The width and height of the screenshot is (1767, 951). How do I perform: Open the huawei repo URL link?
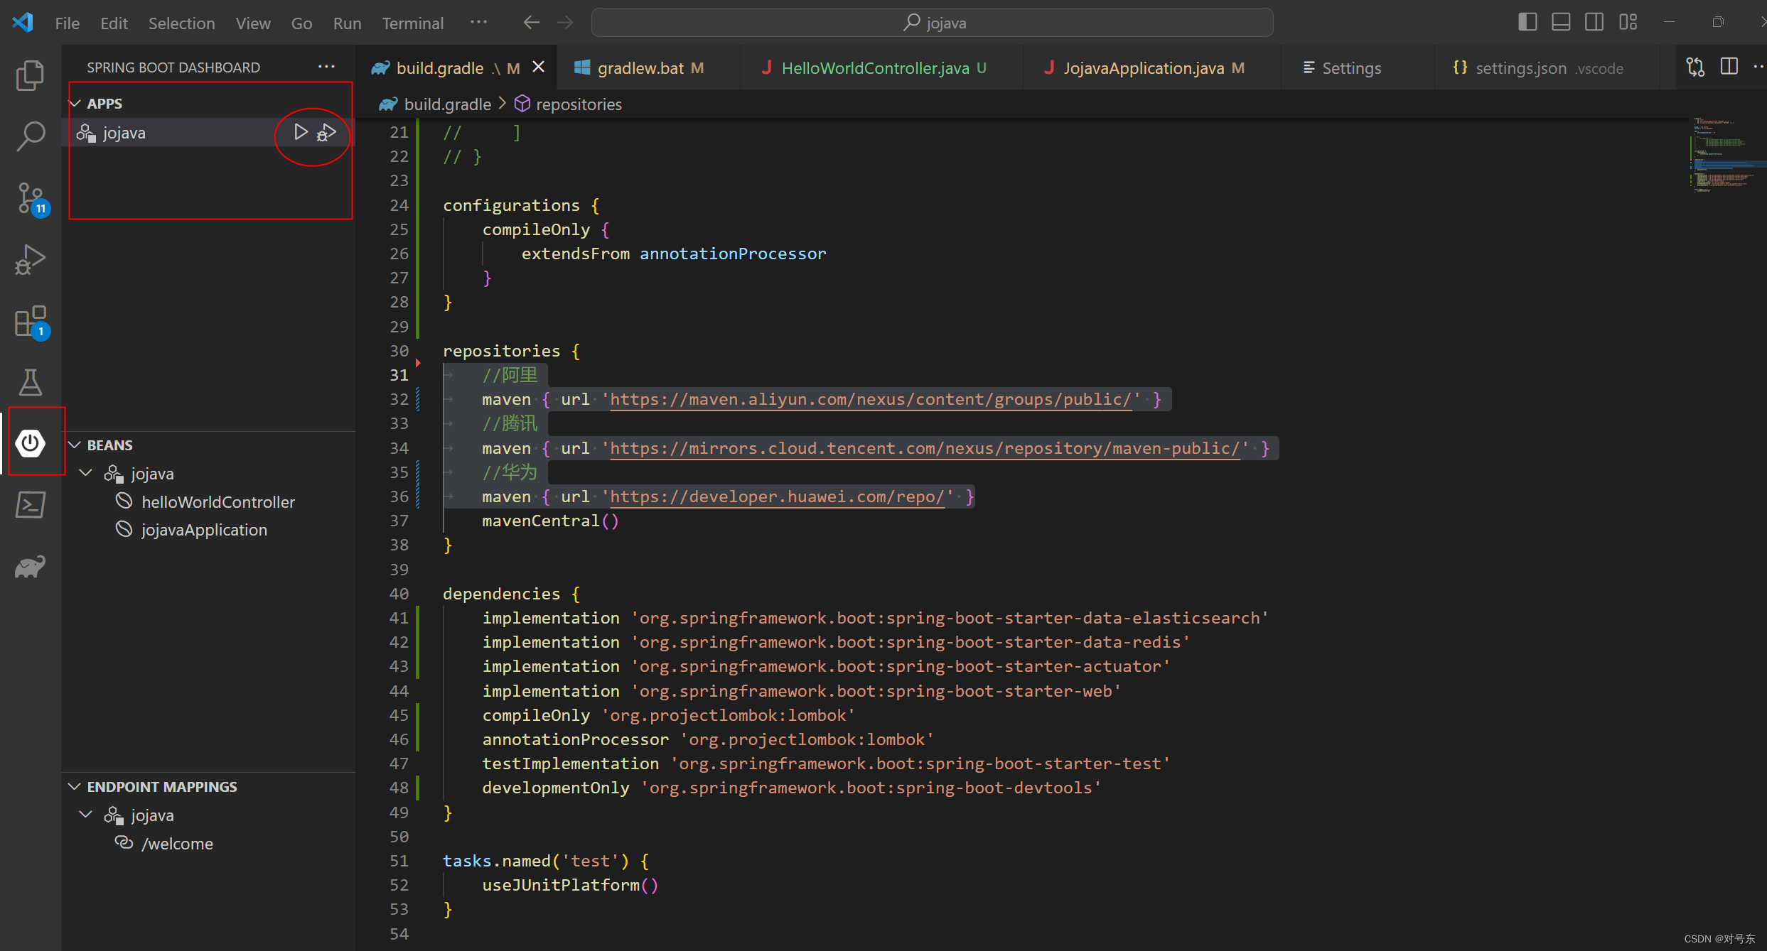778,496
